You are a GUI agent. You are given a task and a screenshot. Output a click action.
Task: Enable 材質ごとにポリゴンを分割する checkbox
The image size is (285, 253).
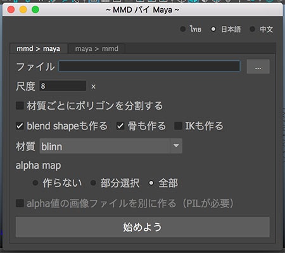tap(20, 105)
